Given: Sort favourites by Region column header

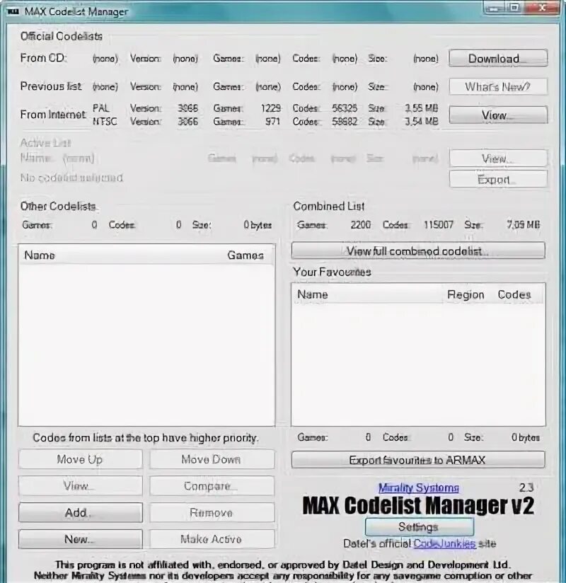Looking at the screenshot, I should [466, 295].
